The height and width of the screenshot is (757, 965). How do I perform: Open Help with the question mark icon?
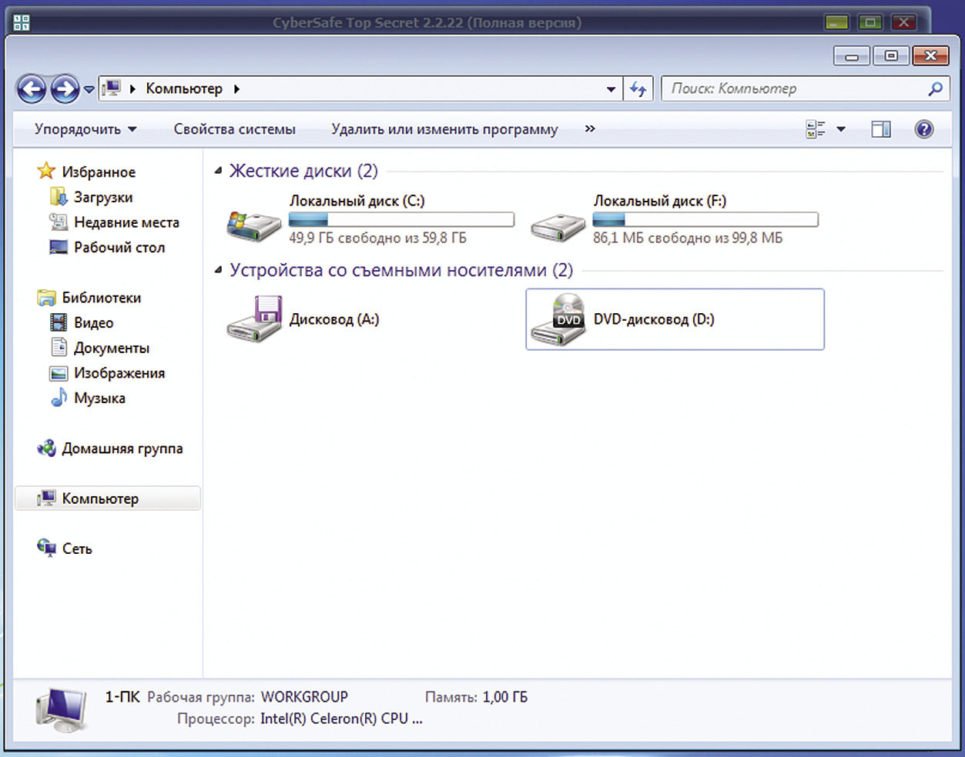(924, 129)
